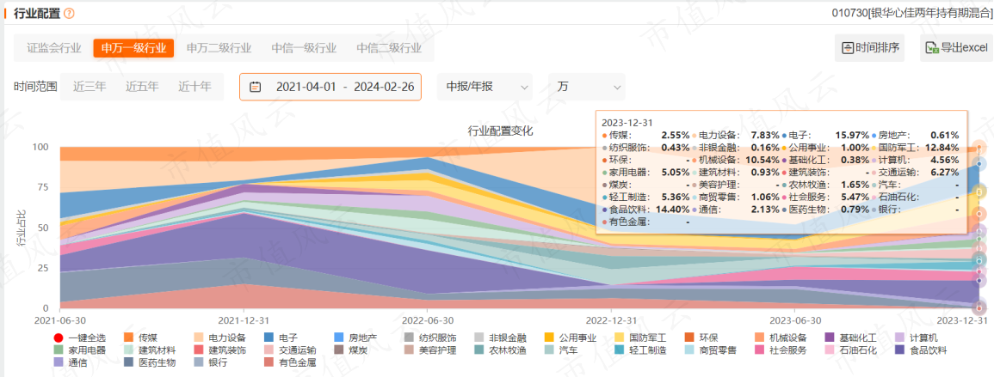The image size is (994, 377).
Task: Switch to 证监会行业 tab
Action: pyautogui.click(x=54, y=48)
